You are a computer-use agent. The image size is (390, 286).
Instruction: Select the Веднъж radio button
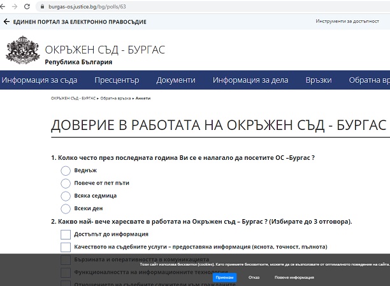pyautogui.click(x=66, y=171)
